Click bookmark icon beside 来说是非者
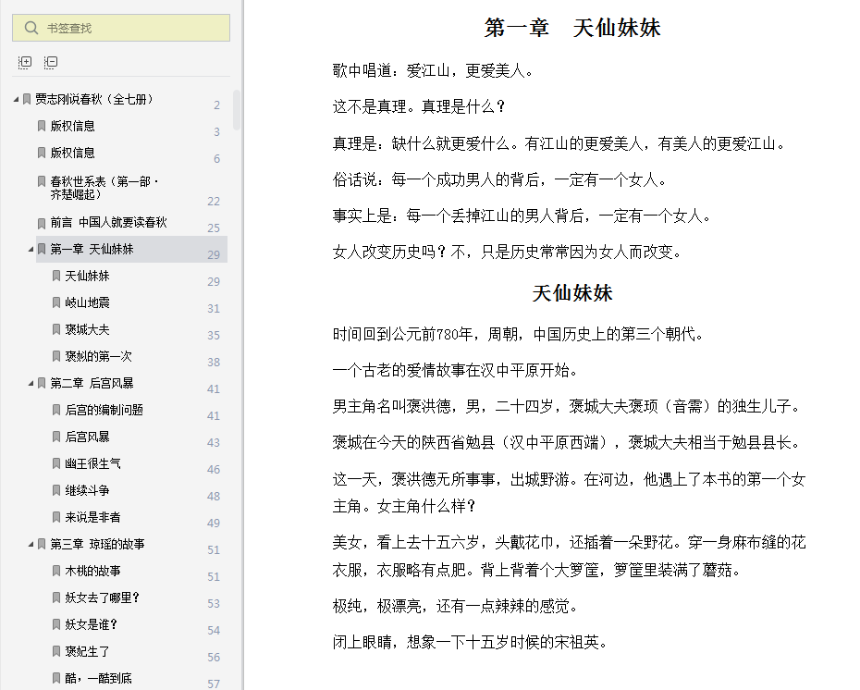Screen dimensions: 860x690 coord(55,517)
